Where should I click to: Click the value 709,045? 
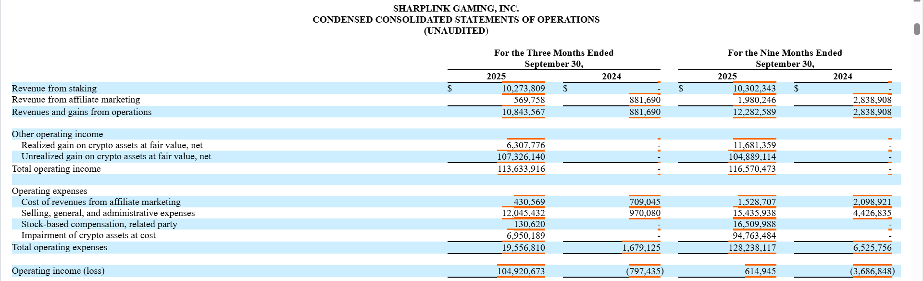pyautogui.click(x=645, y=202)
